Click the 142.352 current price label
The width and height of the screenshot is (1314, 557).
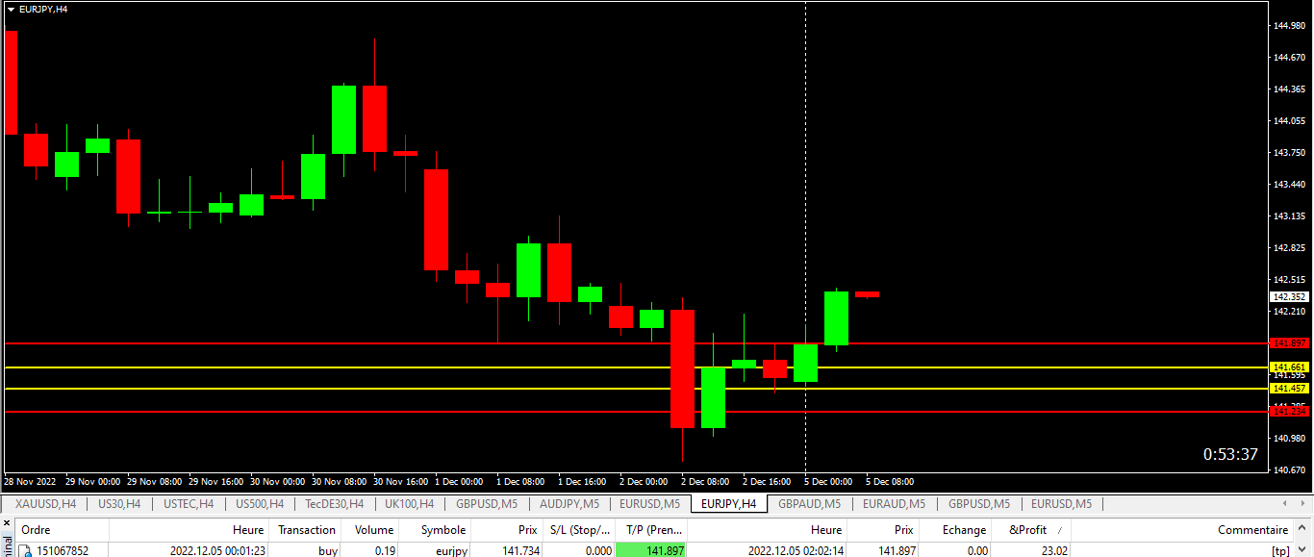coord(1289,297)
